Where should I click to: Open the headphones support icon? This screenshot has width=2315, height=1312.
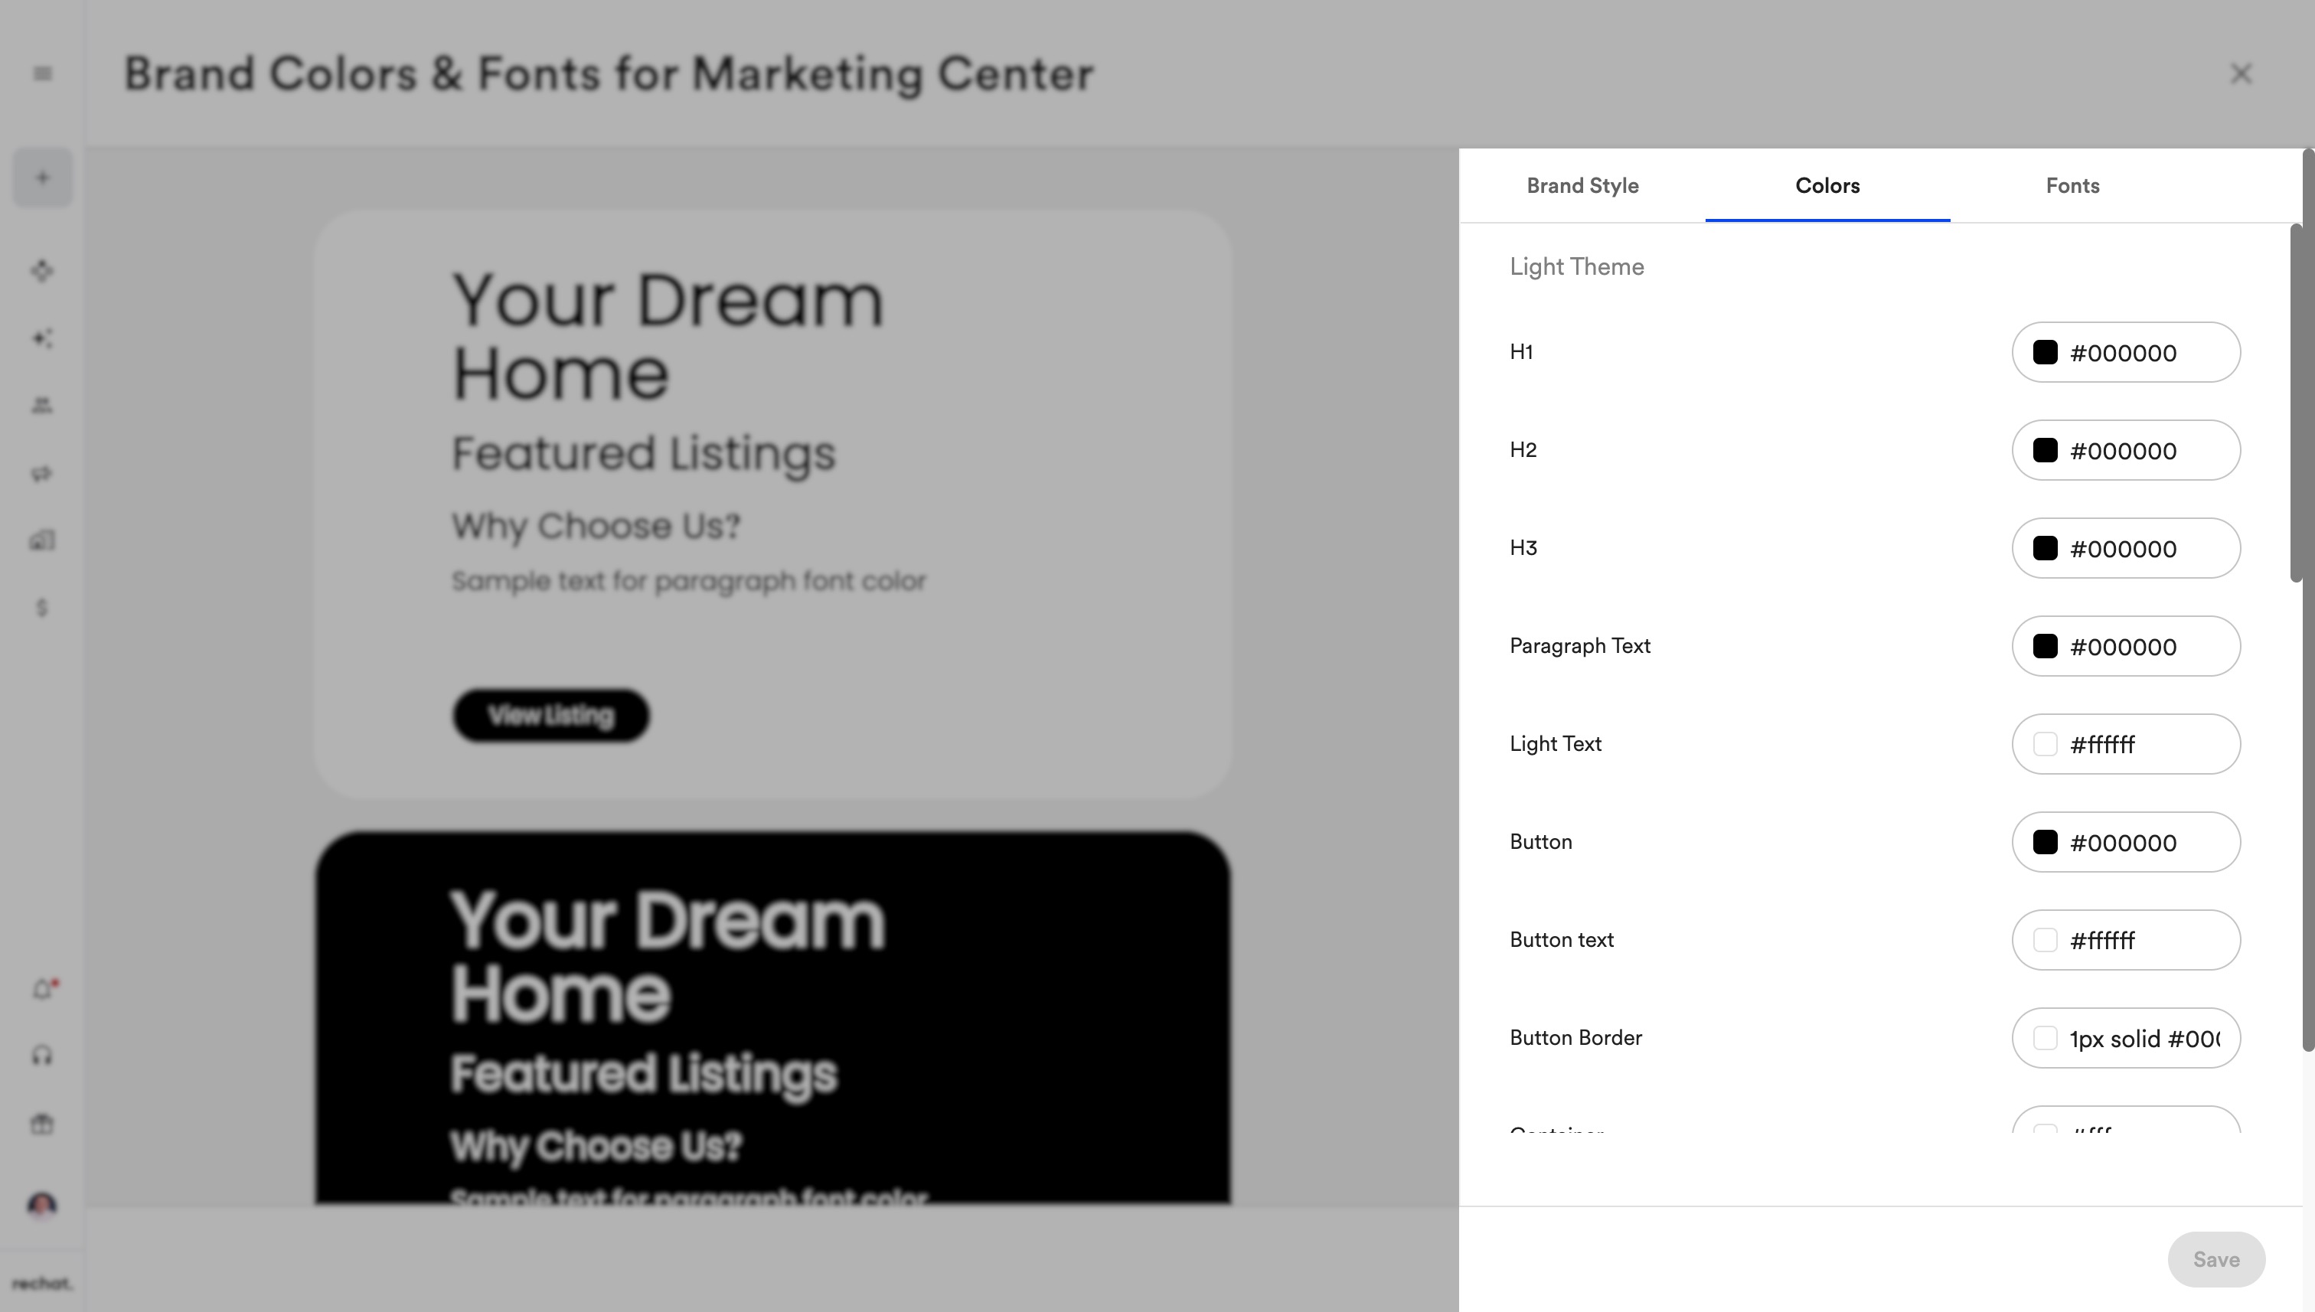[42, 1056]
